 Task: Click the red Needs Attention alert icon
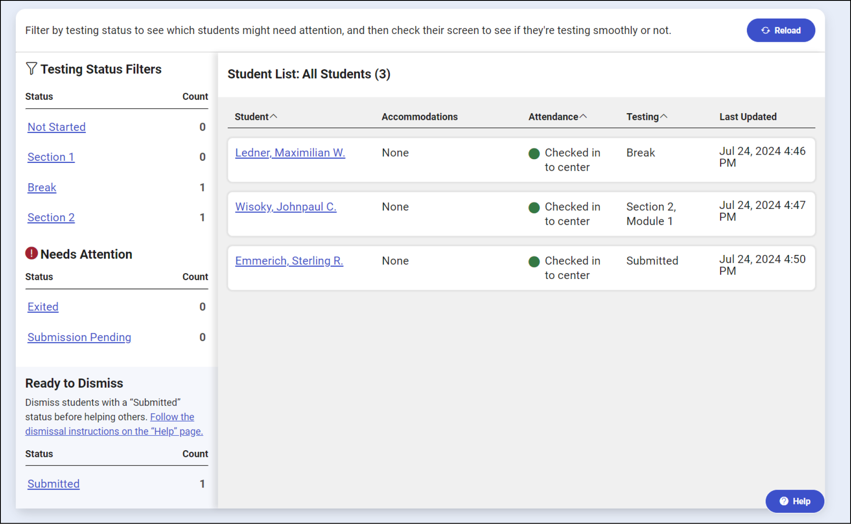point(32,253)
